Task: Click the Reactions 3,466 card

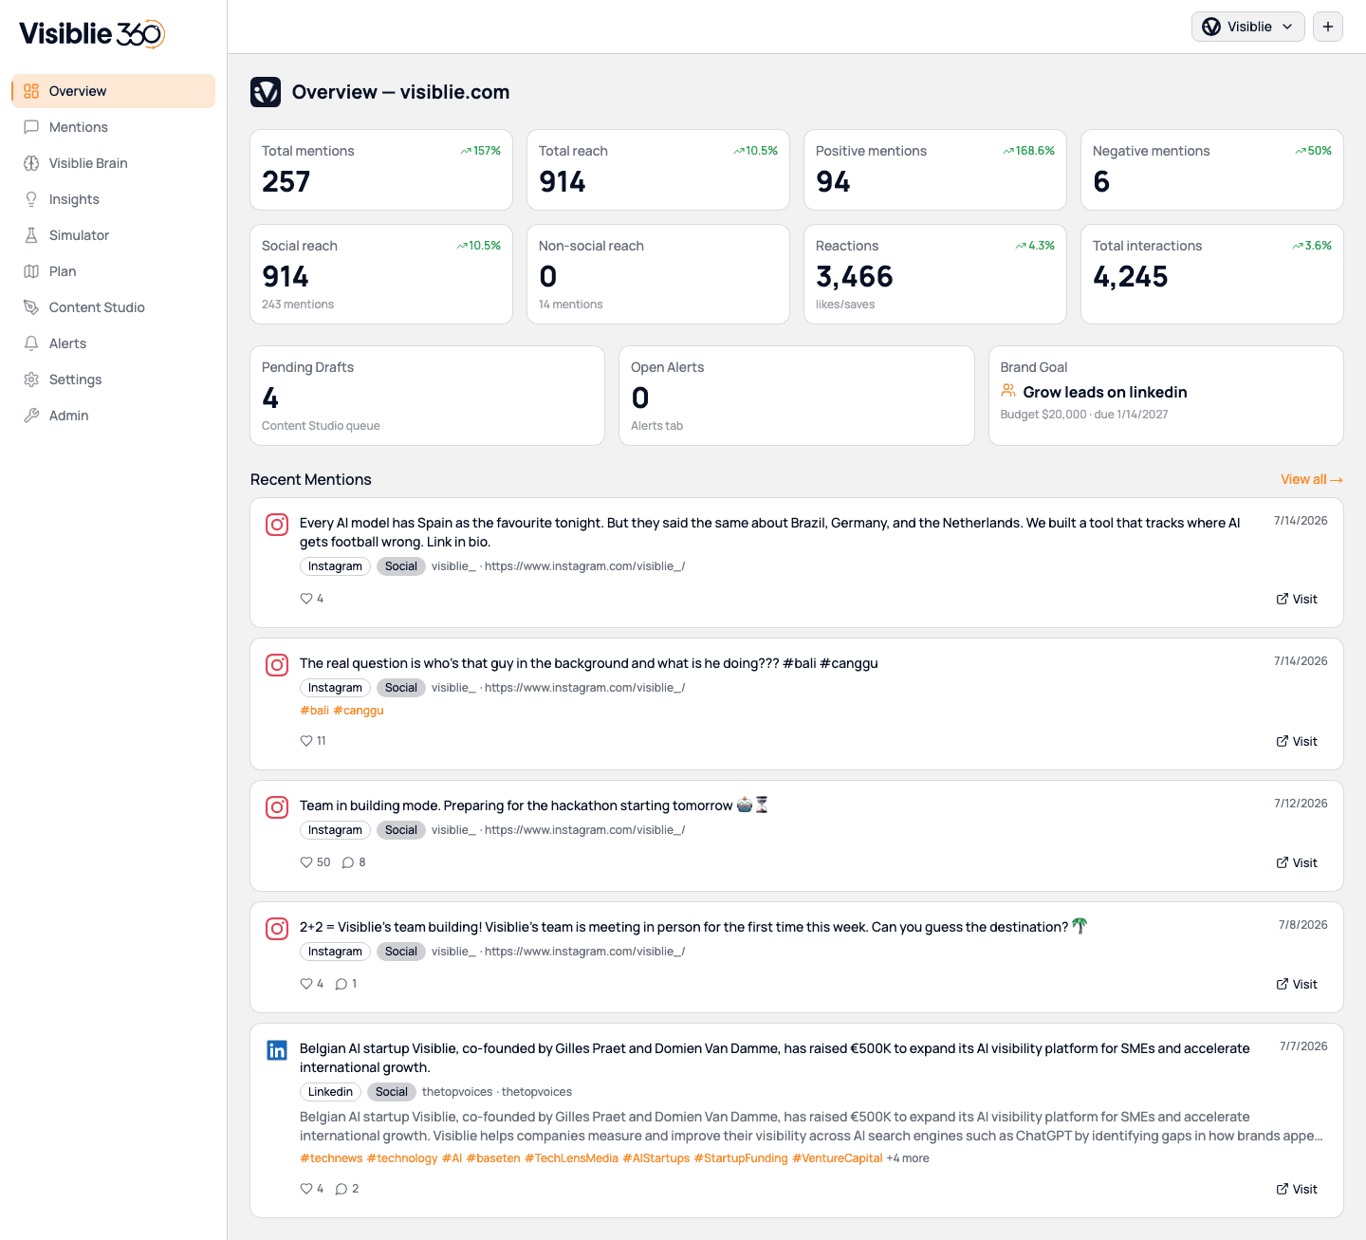Action: 935,274
